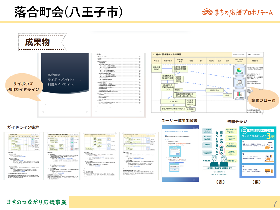Open the front (表) flyer thumbnail

(x=220, y=152)
